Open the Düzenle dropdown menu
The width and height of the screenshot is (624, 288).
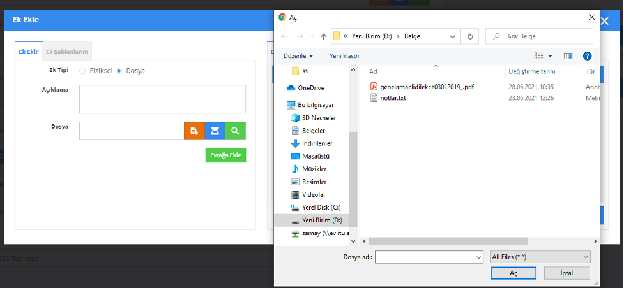[x=298, y=56]
